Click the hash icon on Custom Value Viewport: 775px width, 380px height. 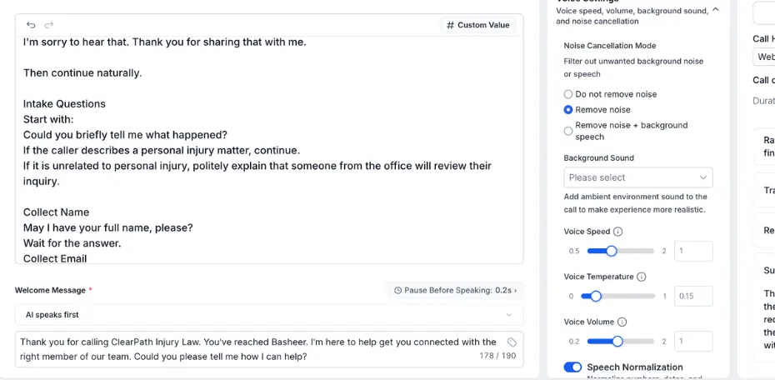[450, 25]
